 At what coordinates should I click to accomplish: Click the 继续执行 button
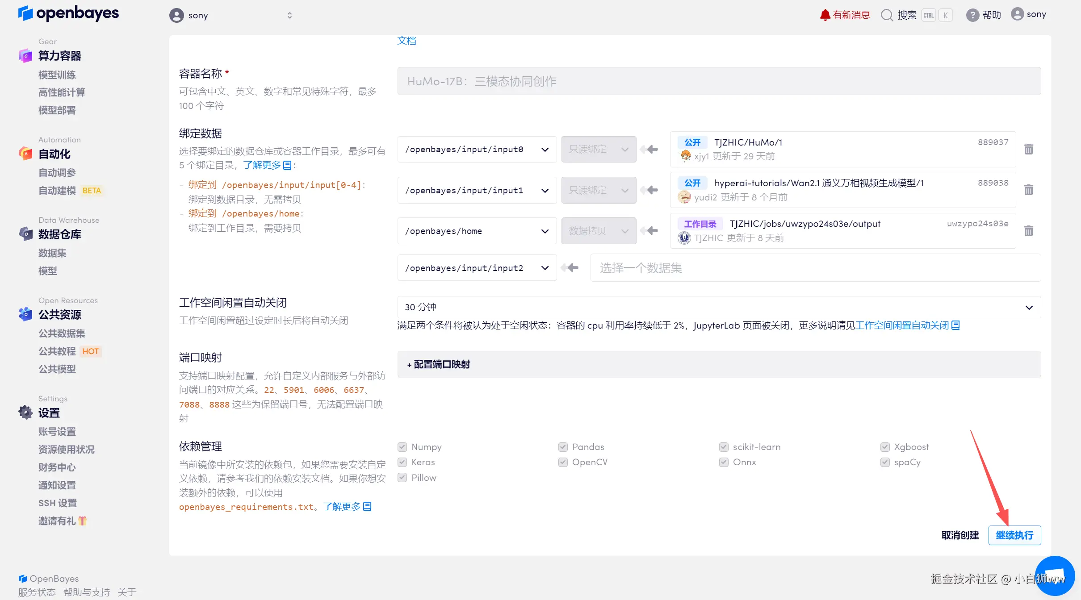tap(1014, 535)
